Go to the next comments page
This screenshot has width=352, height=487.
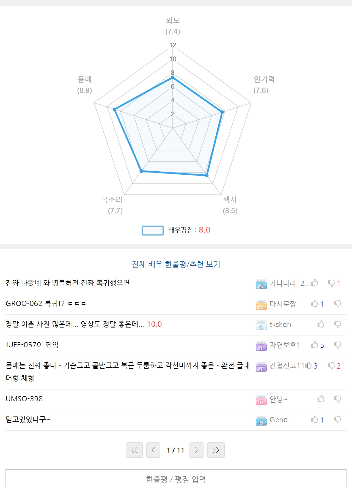[196, 450]
